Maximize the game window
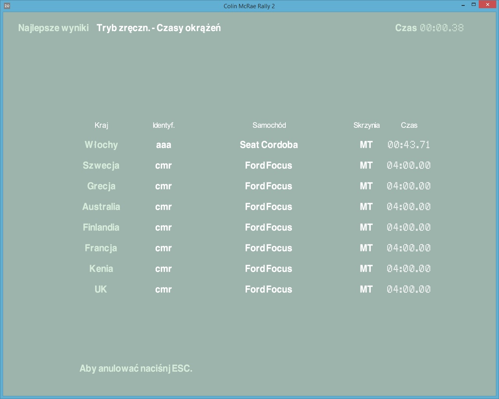Screen dimensions: 499x399 (x=474, y=5)
